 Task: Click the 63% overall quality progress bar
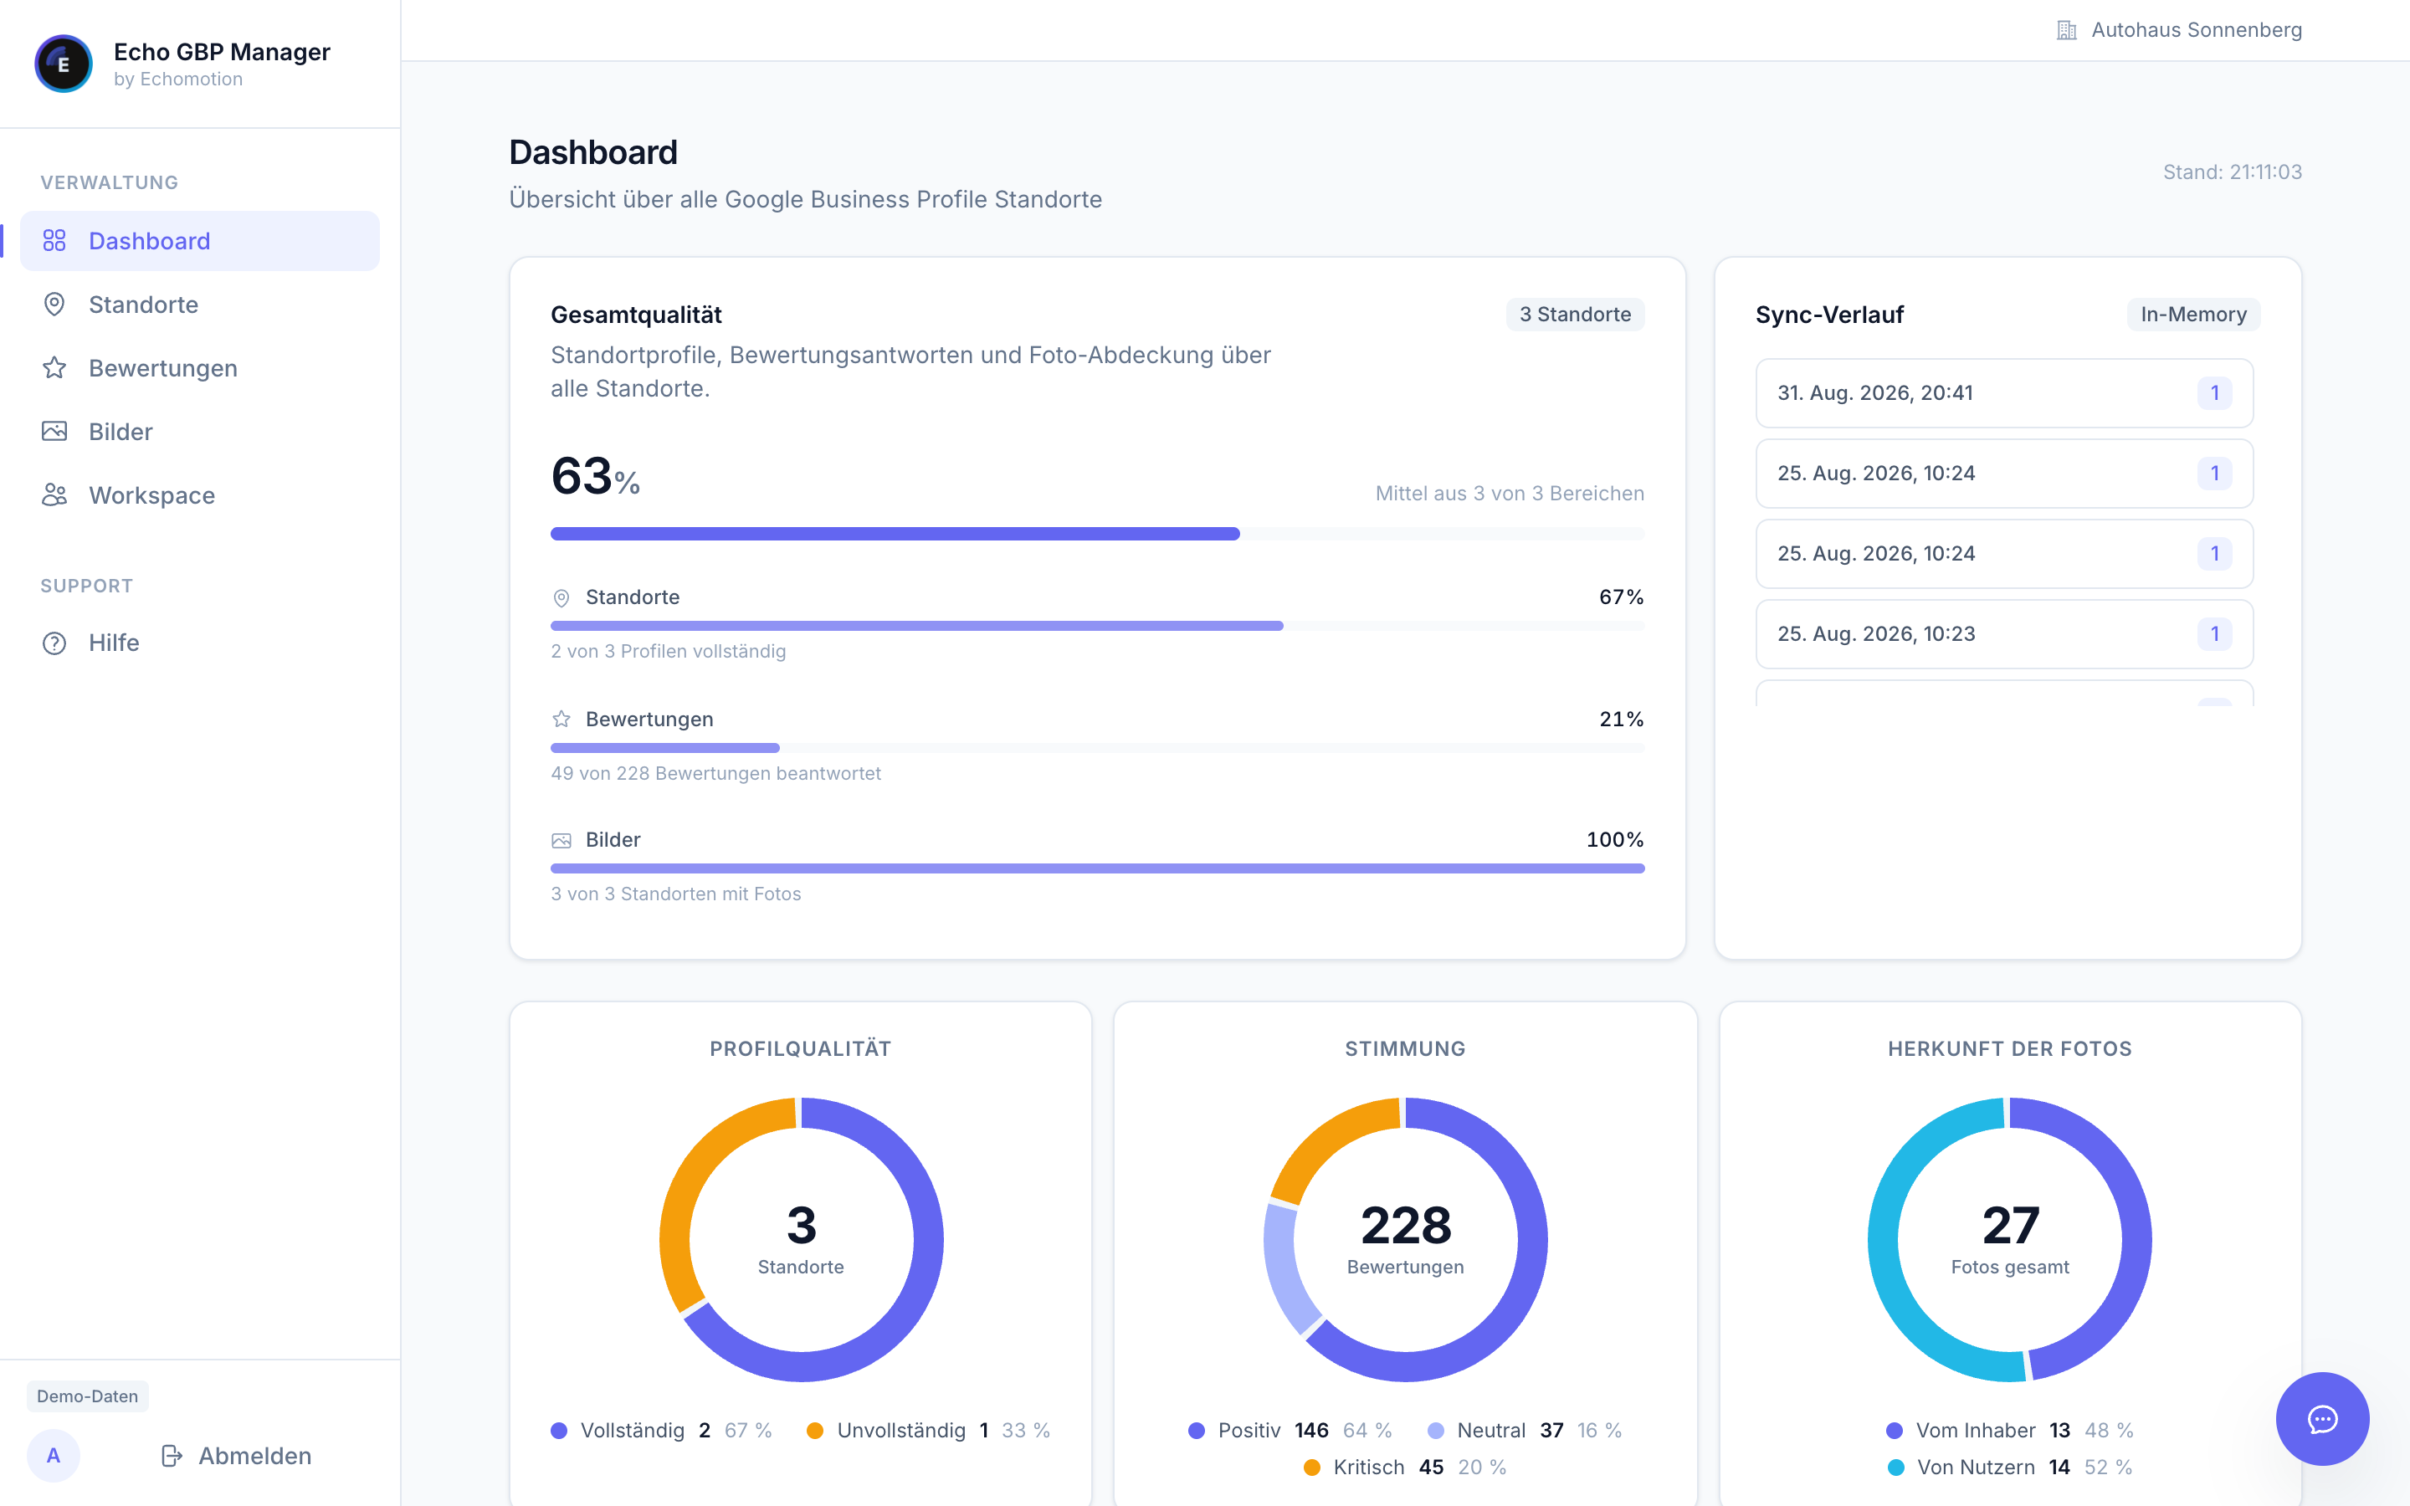[1097, 534]
